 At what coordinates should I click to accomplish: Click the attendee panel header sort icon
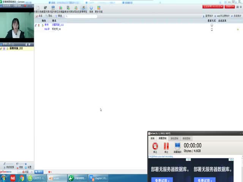(x=29, y=44)
